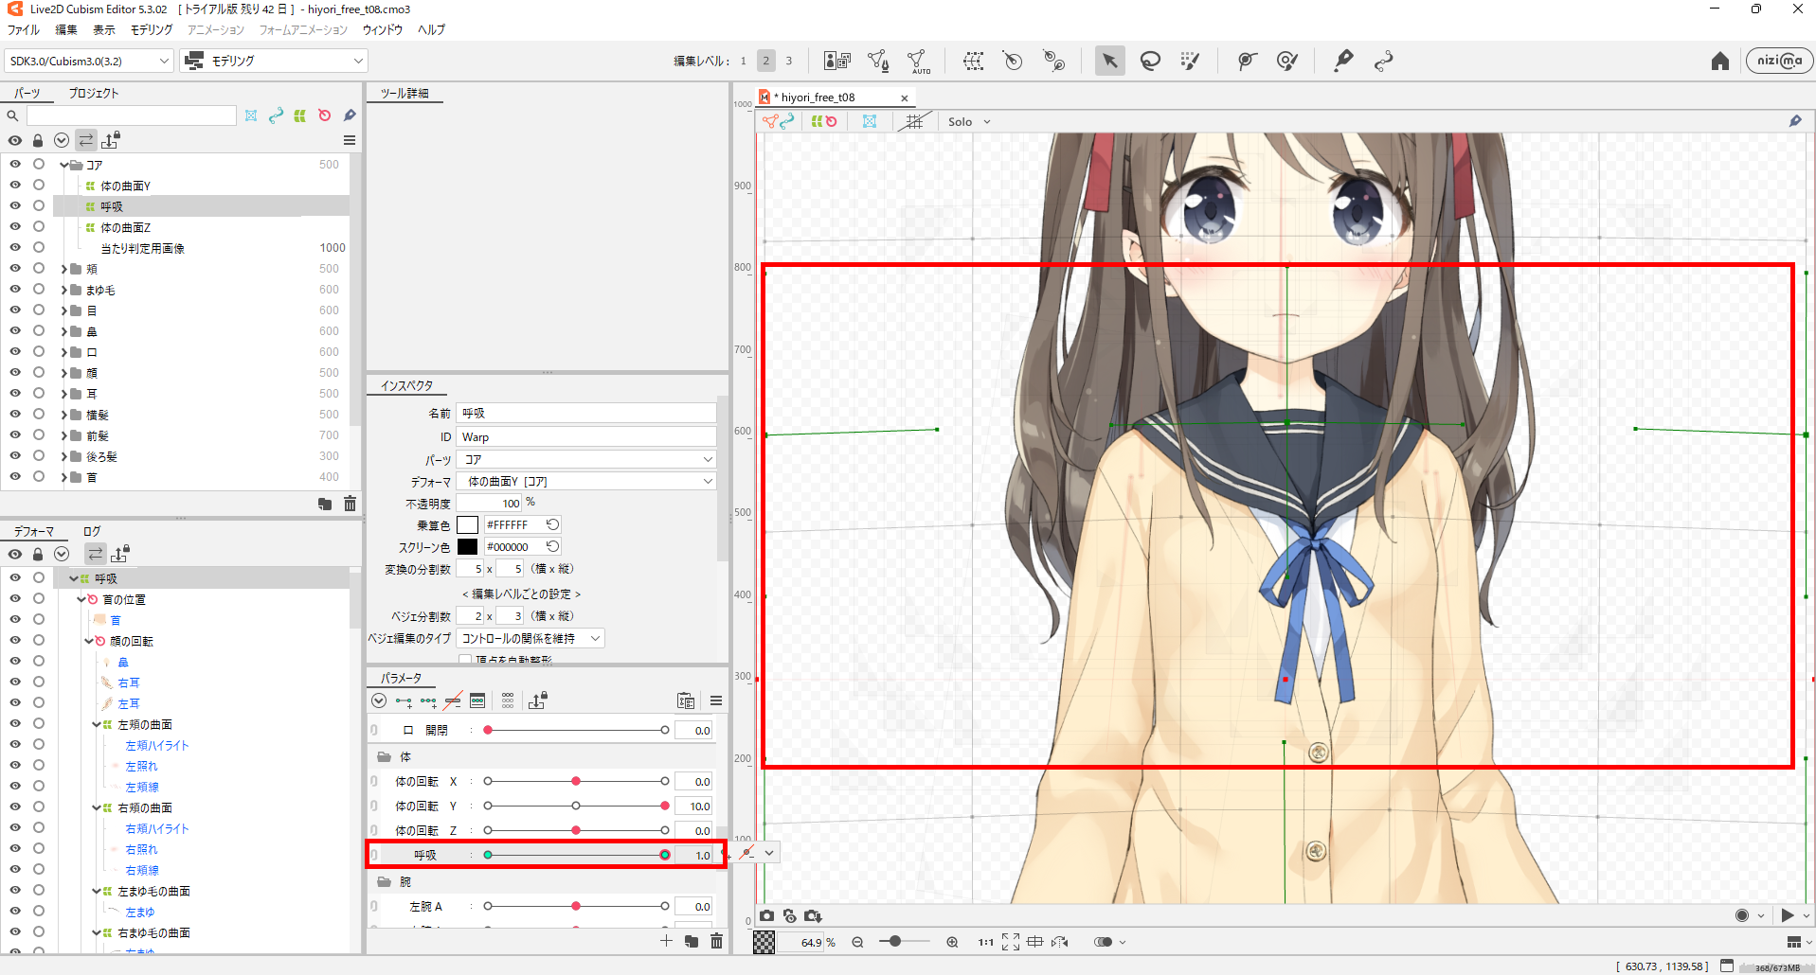Create a warp deformer from toolbar
Screen dimensions: 1816x975
(973, 62)
